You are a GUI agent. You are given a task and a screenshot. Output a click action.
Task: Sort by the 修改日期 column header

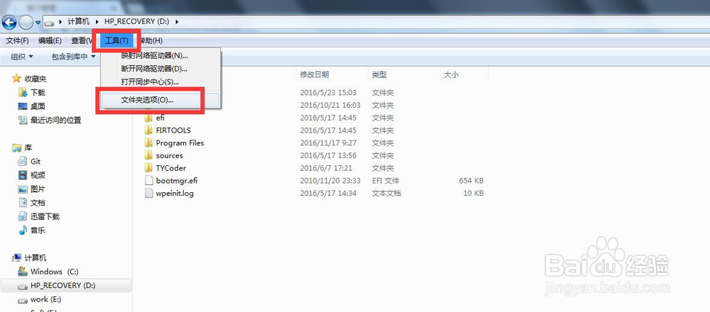click(x=315, y=74)
